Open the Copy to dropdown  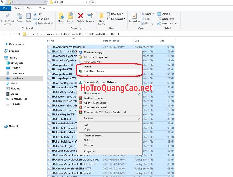click(70, 18)
